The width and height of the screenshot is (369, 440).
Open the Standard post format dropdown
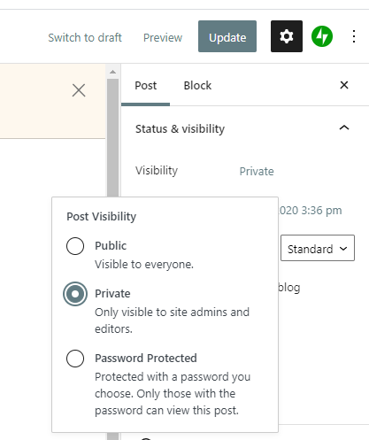[318, 248]
